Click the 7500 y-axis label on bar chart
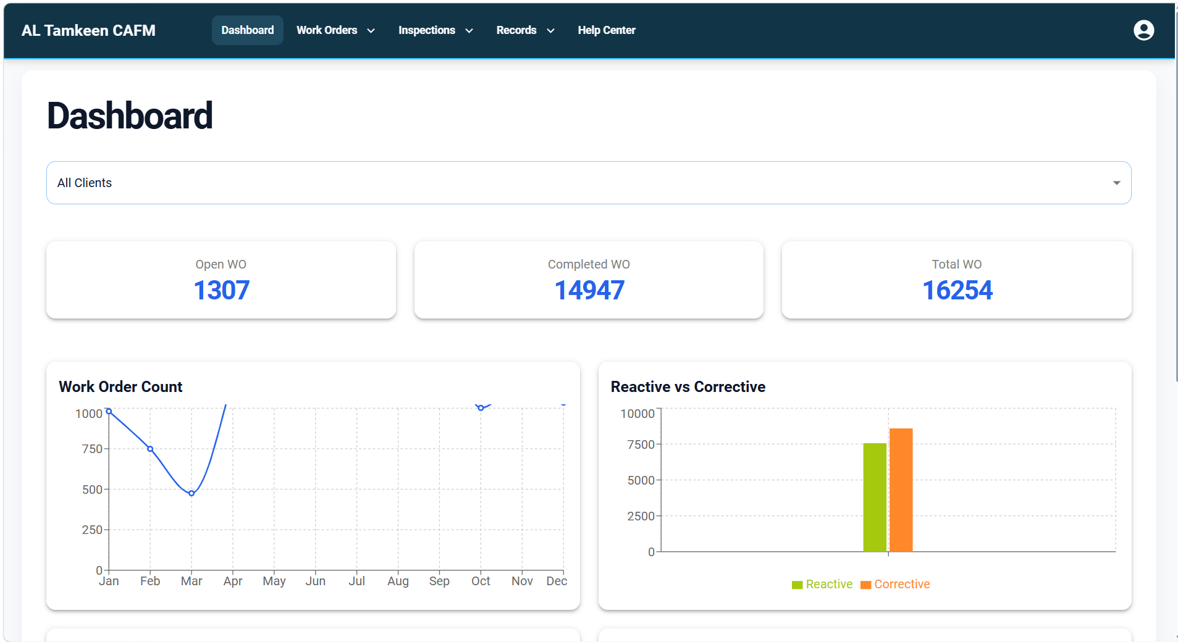The image size is (1178, 642). pos(641,444)
